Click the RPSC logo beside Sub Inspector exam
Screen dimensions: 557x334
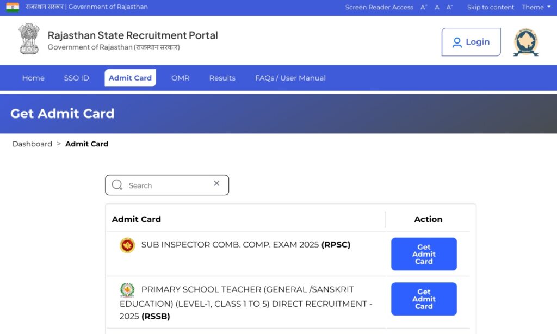(127, 245)
